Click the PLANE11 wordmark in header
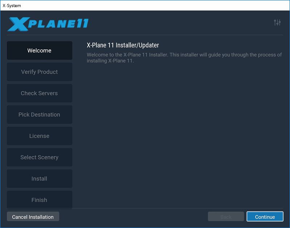The width and height of the screenshot is (290, 228). click(x=58, y=23)
